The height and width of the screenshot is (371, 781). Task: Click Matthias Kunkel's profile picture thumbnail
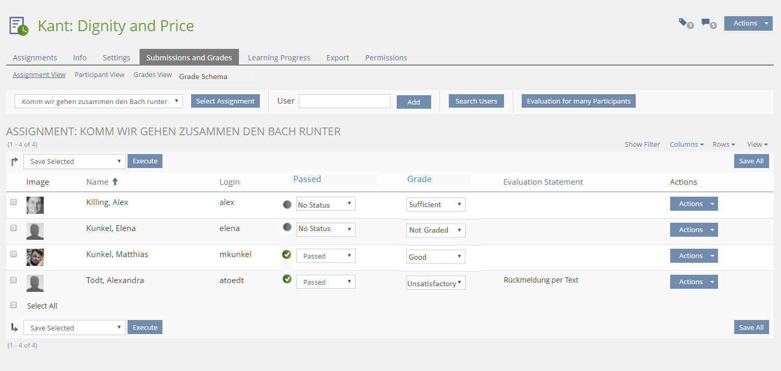(35, 257)
